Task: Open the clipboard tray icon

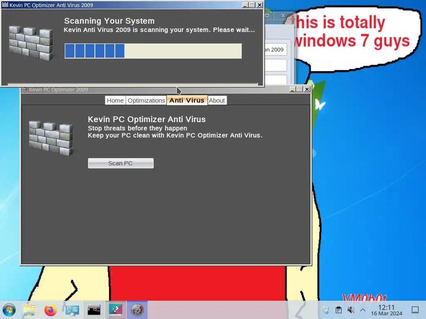Action: click(339, 310)
